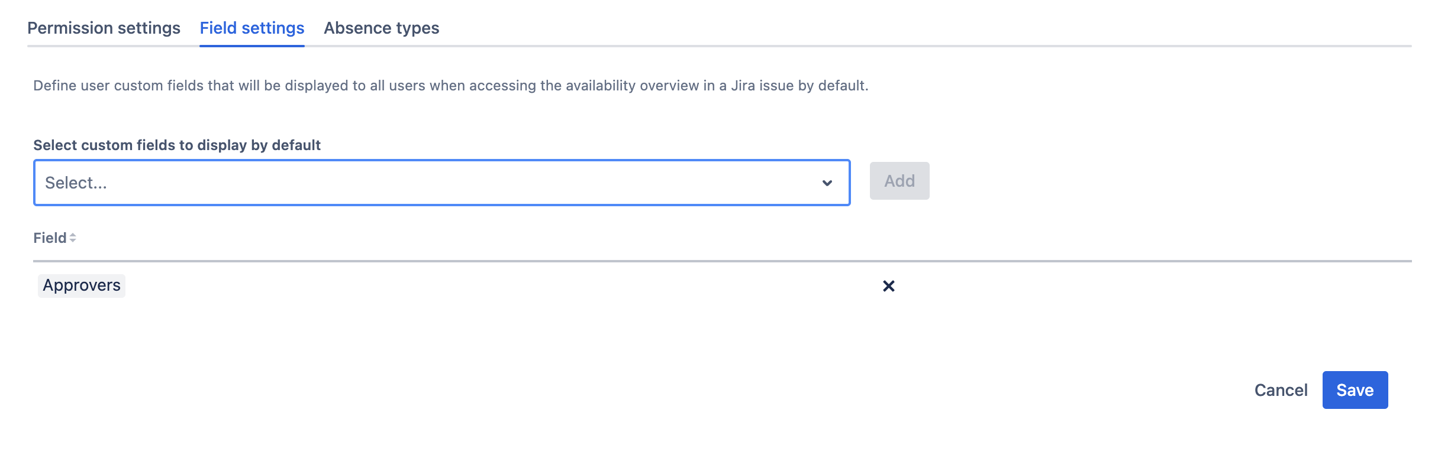
Task: Hit the blue Save button
Action: point(1355,390)
